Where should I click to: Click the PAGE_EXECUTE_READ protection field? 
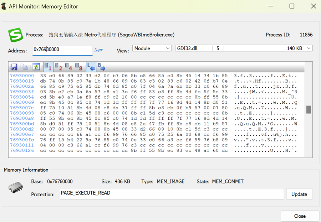172,194
